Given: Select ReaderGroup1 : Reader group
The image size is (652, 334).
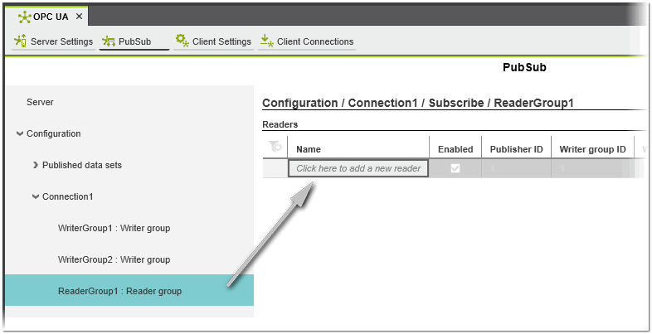Looking at the screenshot, I should [119, 291].
